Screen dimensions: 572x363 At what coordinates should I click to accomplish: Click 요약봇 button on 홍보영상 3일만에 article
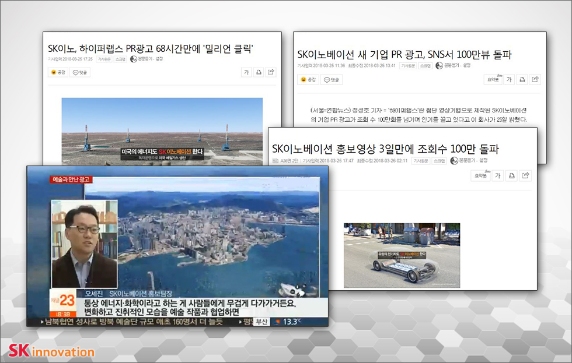481,175
